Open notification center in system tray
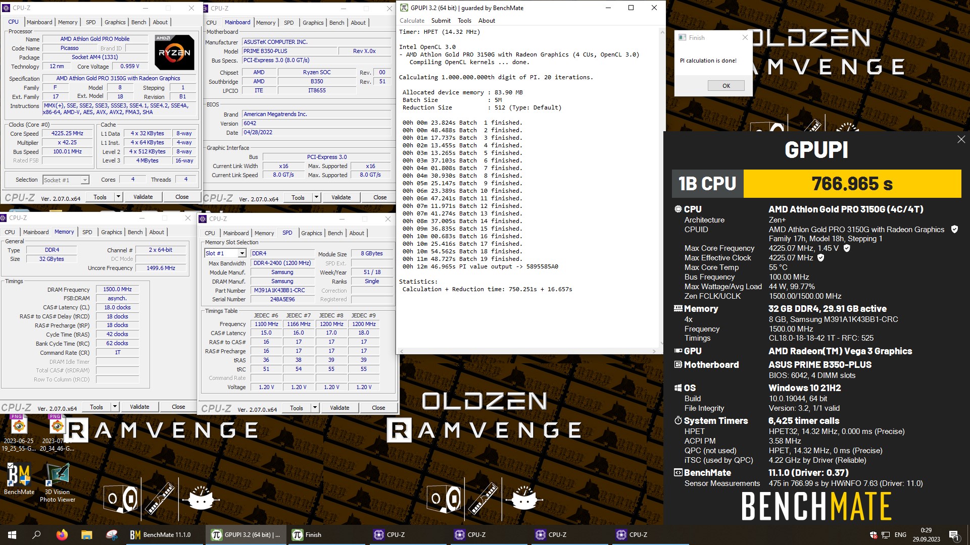This screenshot has width=970, height=545. click(x=954, y=535)
